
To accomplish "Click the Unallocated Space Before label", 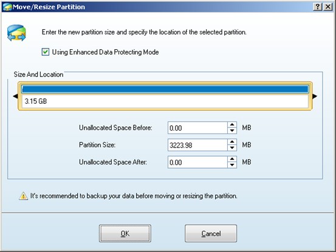I will (115, 128).
